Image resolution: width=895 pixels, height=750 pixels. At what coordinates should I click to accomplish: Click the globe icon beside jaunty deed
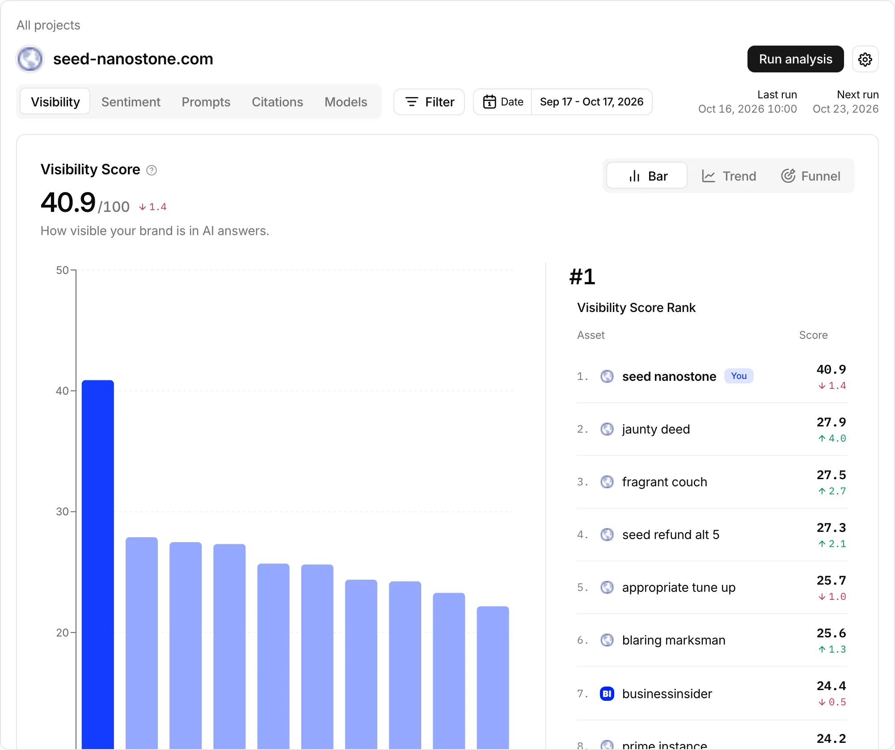[x=607, y=429]
